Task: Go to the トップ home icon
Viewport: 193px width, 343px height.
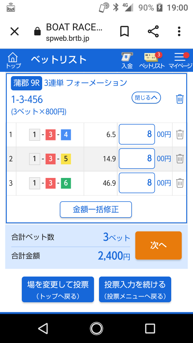Action: (x=13, y=60)
